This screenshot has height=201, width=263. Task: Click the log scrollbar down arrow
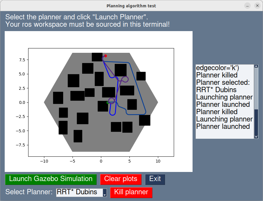256,137
